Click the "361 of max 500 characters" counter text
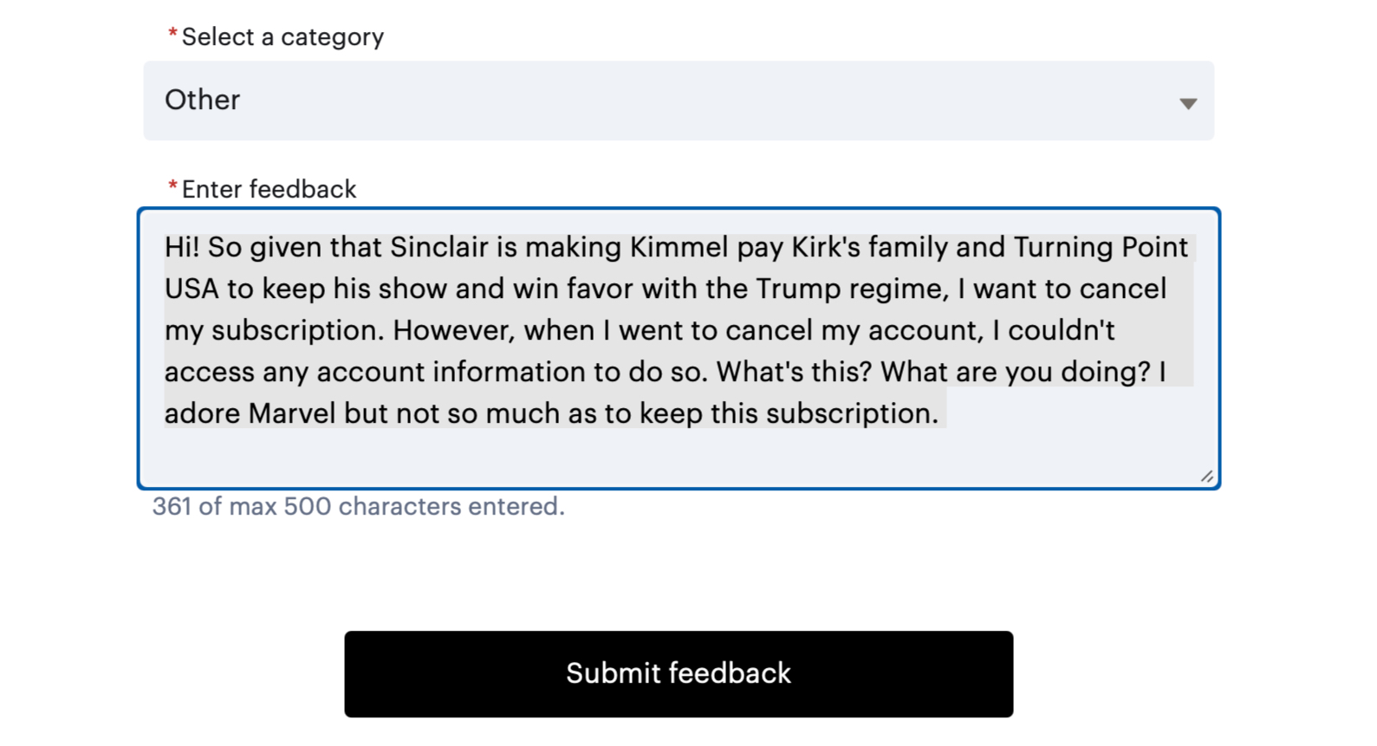The height and width of the screenshot is (746, 1377). click(358, 506)
